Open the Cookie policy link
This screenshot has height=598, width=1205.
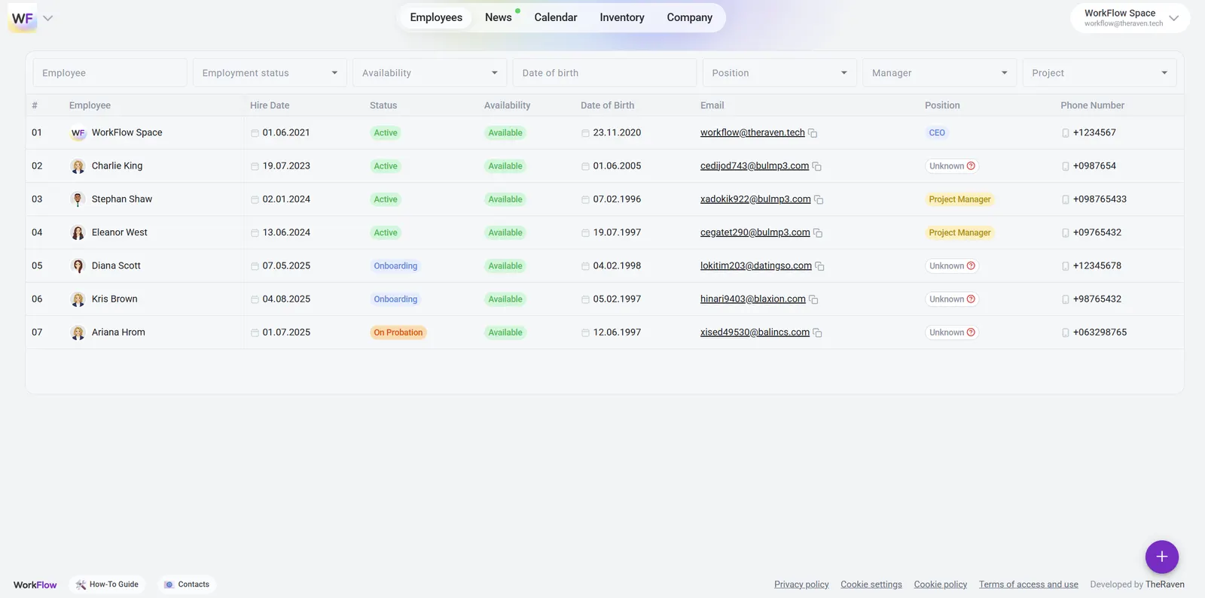click(941, 584)
